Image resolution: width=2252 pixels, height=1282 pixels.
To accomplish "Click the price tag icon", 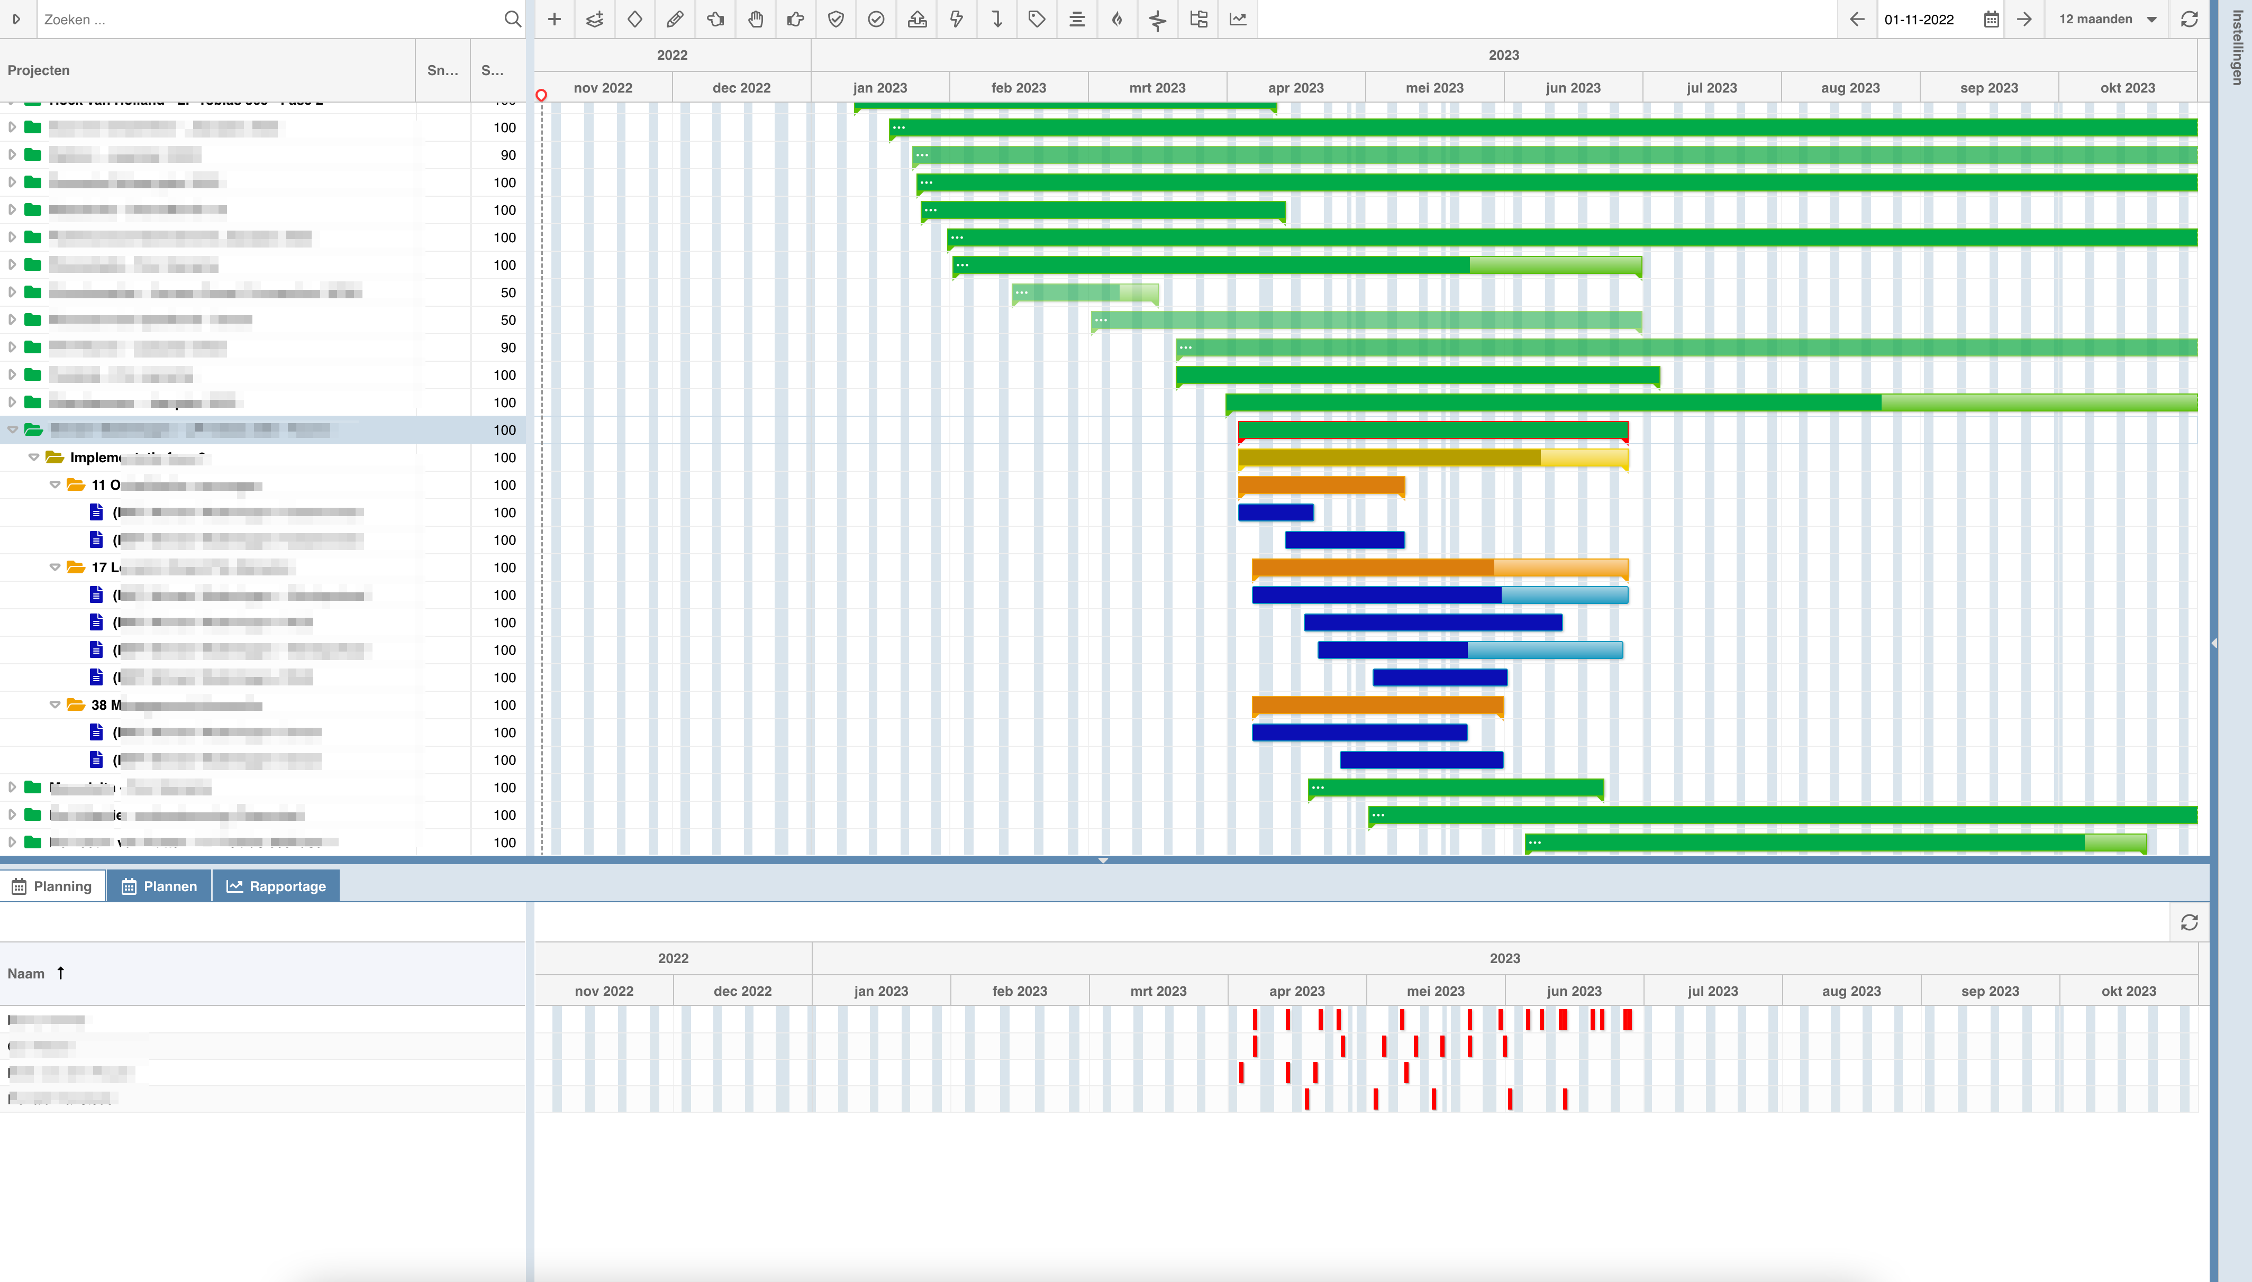I will pos(1037,20).
